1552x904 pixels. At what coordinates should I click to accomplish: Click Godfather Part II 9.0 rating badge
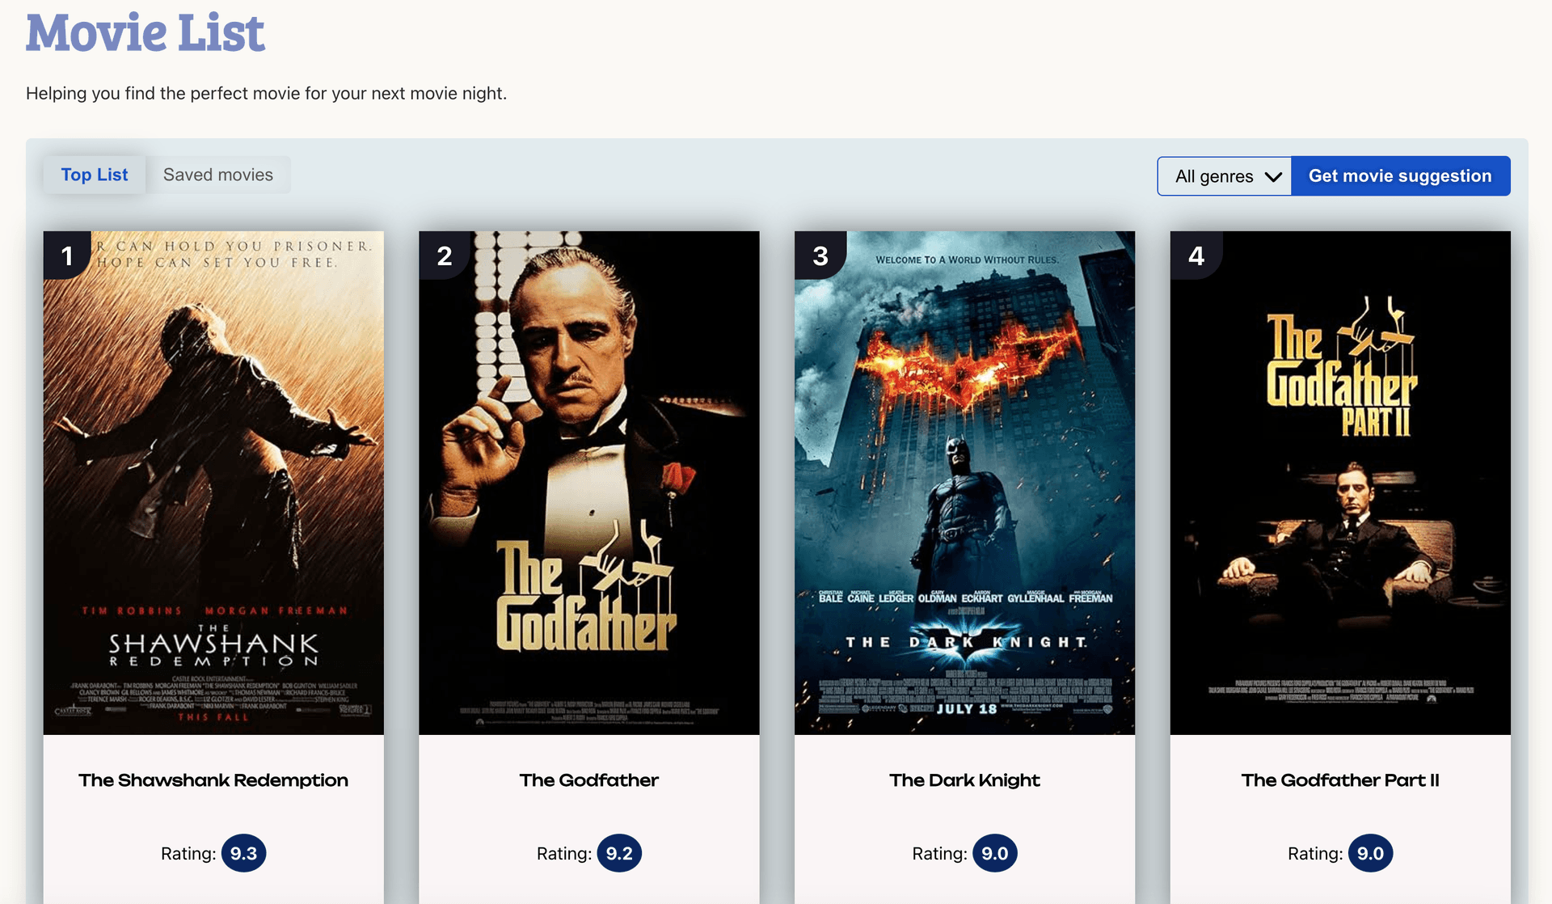(x=1370, y=853)
